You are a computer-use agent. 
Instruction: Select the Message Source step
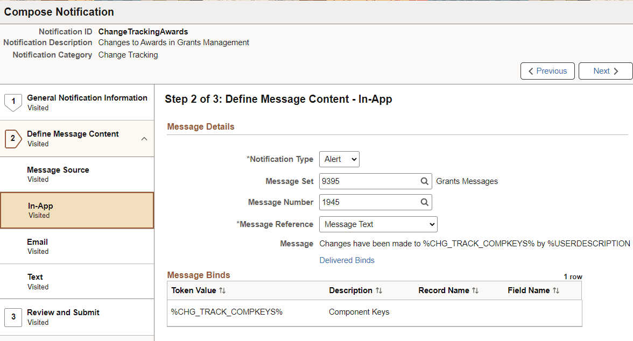(58, 169)
